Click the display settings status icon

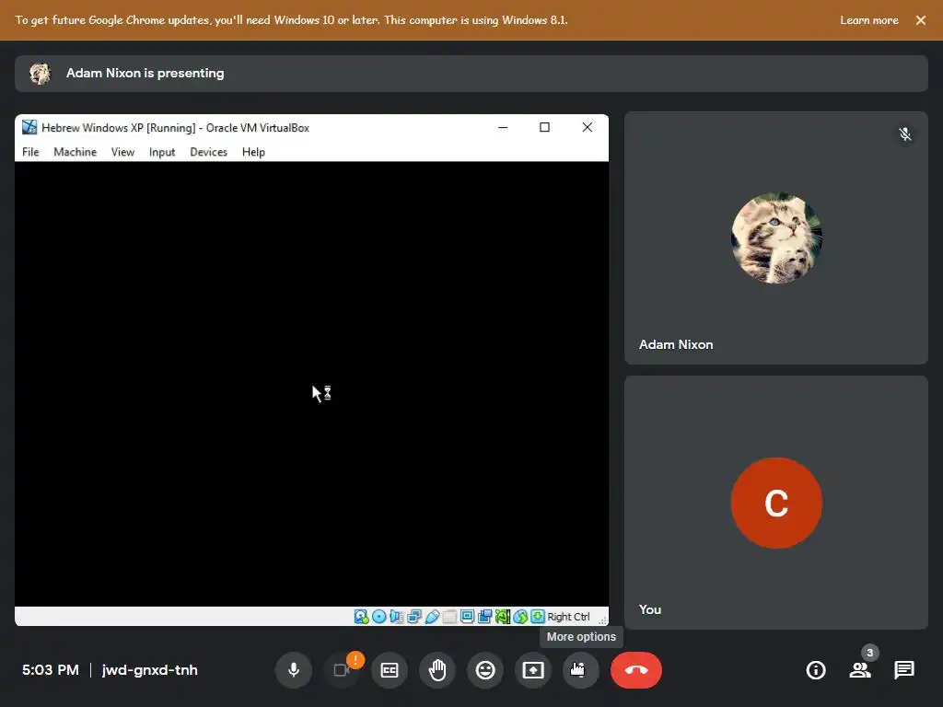[x=467, y=616]
